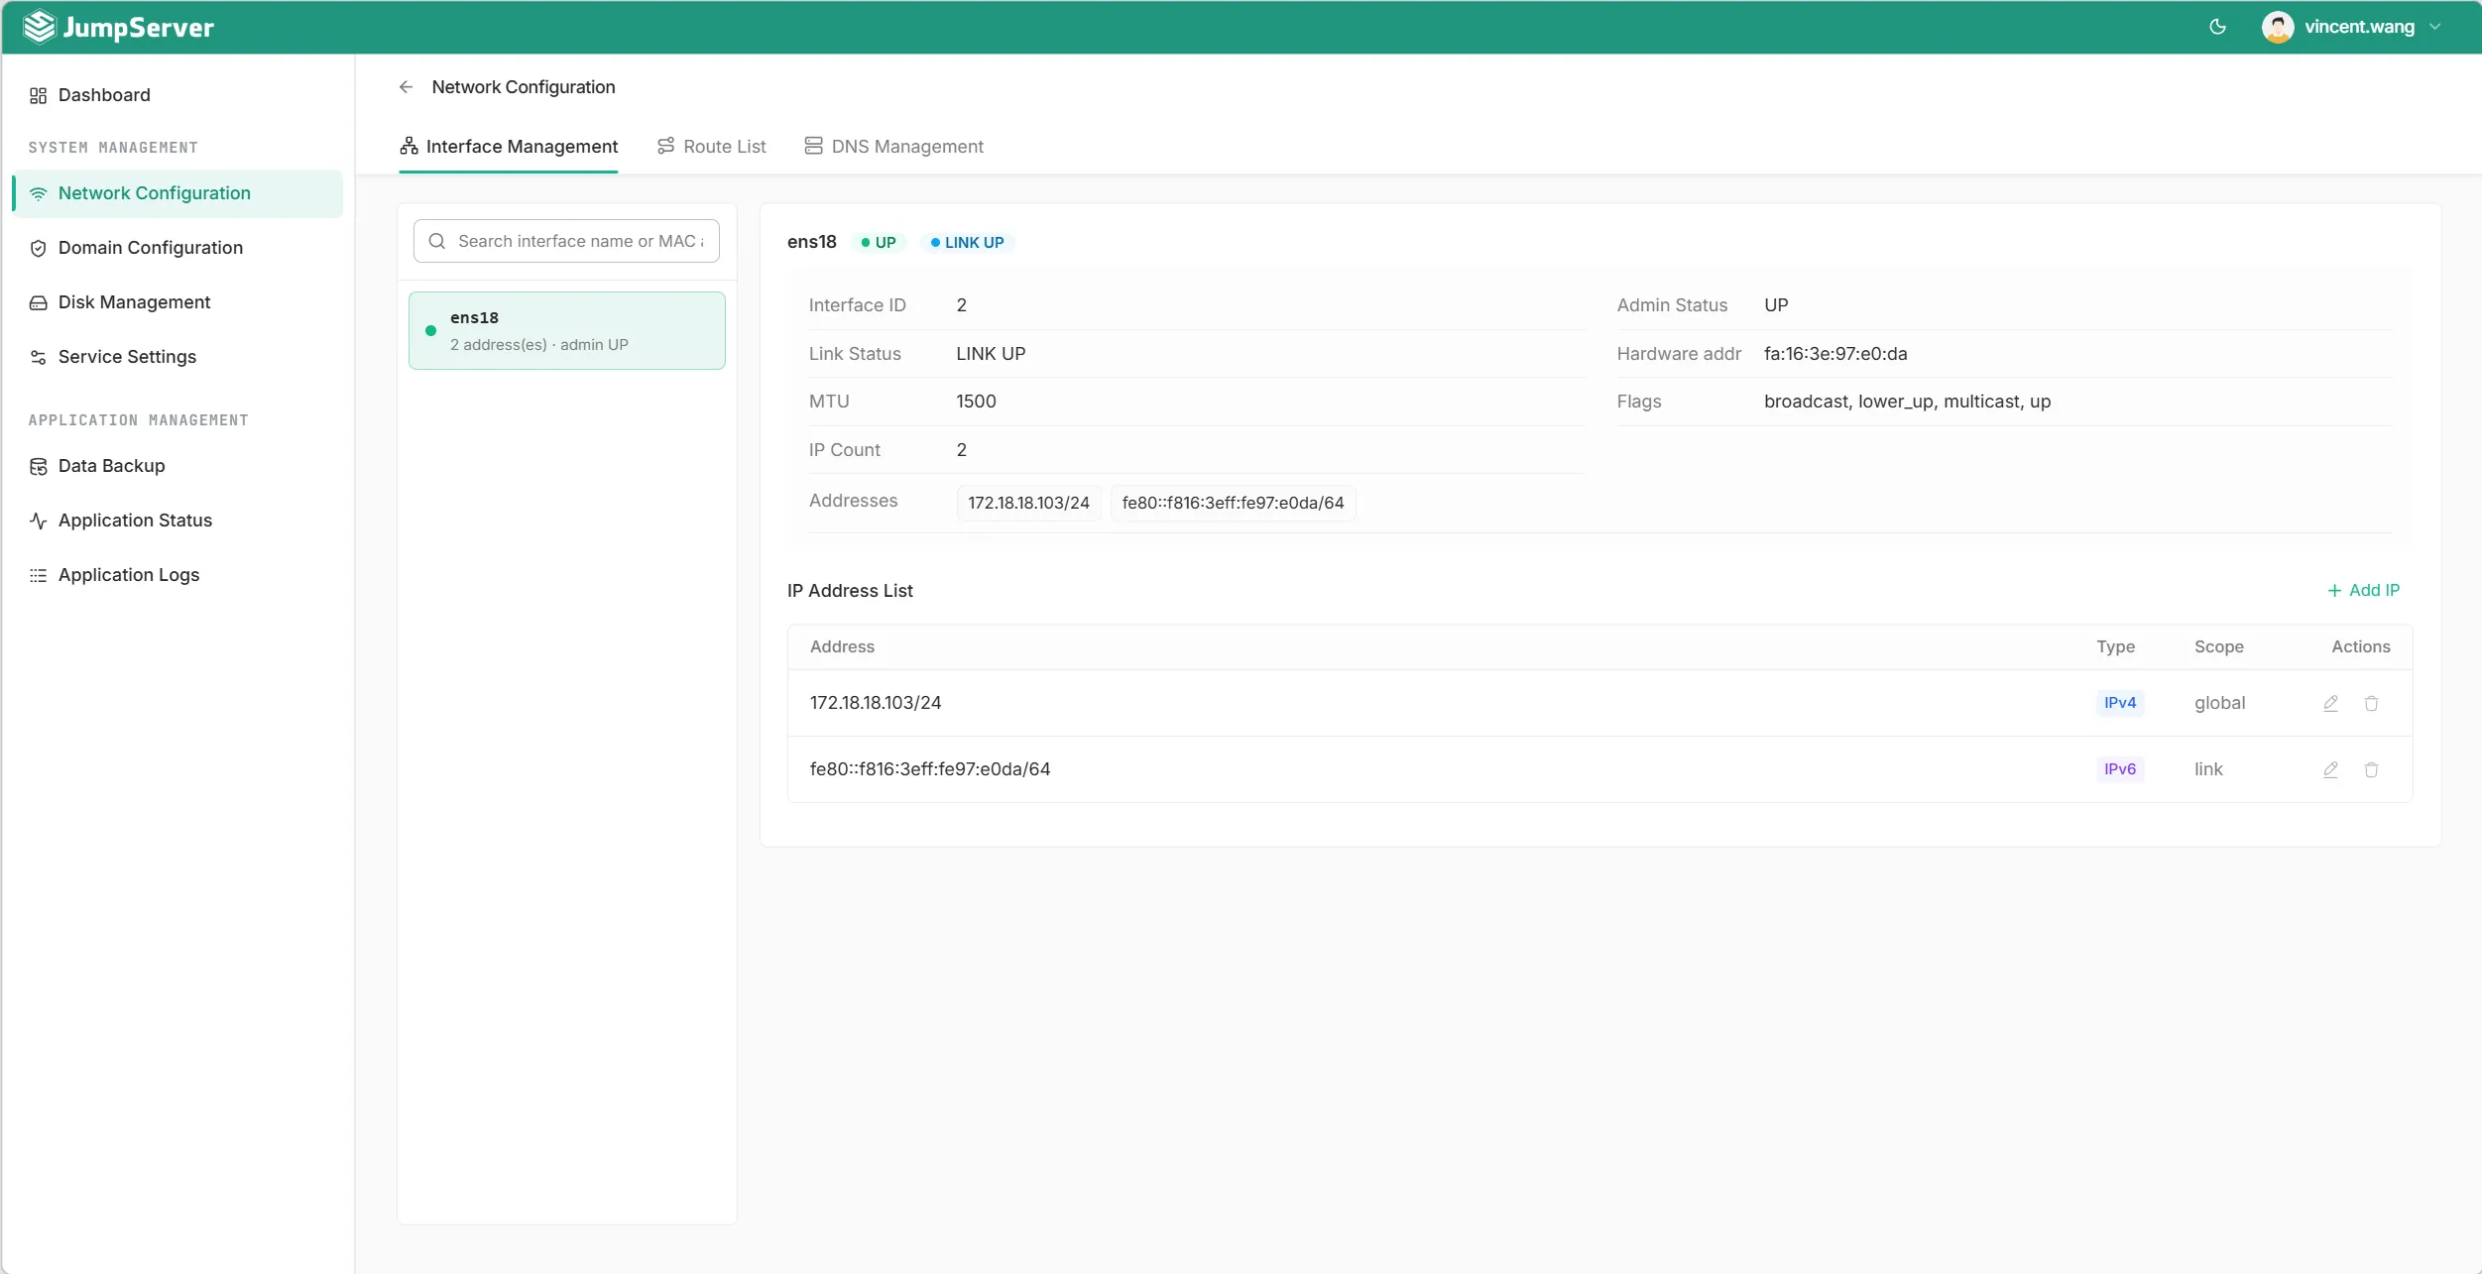Click the 172.18.18.103/24 address chip
This screenshot has height=1274, width=2482.
tap(1028, 503)
